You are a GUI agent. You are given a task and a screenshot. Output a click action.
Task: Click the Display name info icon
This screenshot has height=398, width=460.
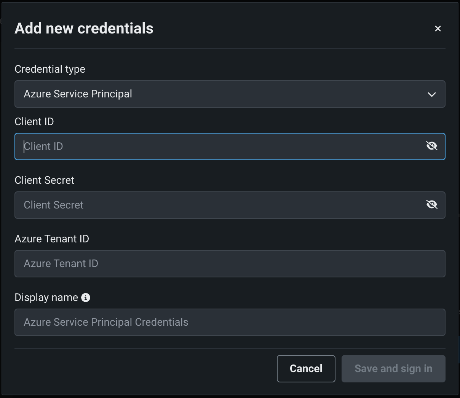[86, 298]
